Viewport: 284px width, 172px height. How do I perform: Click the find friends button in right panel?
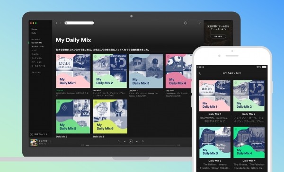218,36
